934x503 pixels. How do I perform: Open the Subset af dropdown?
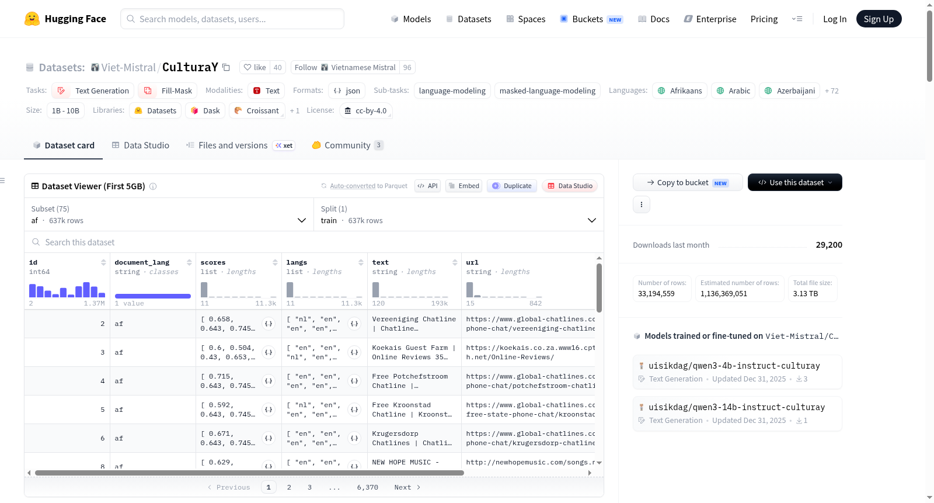tap(169, 214)
